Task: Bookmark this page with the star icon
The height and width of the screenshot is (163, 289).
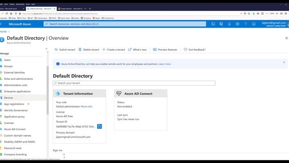Action: click(x=249, y=14)
